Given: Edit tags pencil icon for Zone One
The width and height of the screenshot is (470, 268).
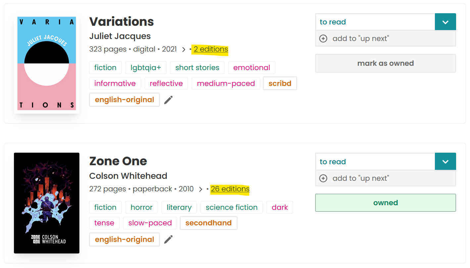Looking at the screenshot, I should 168,240.
